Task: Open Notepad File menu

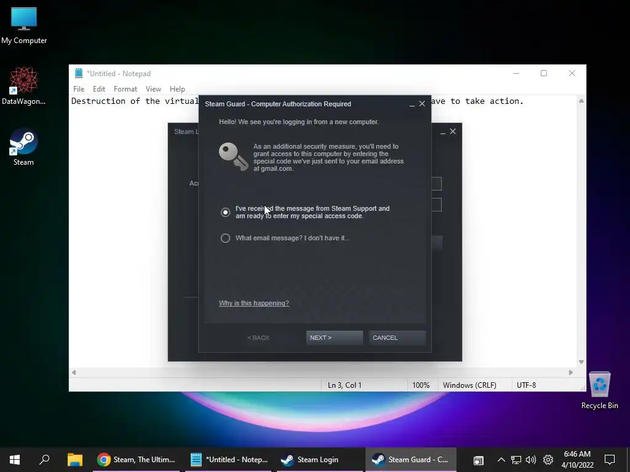Action: 79,89
